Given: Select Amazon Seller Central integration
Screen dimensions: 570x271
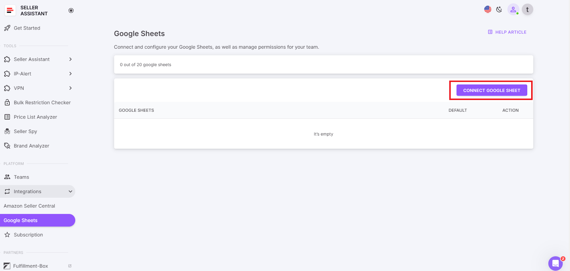Looking at the screenshot, I should coord(29,206).
